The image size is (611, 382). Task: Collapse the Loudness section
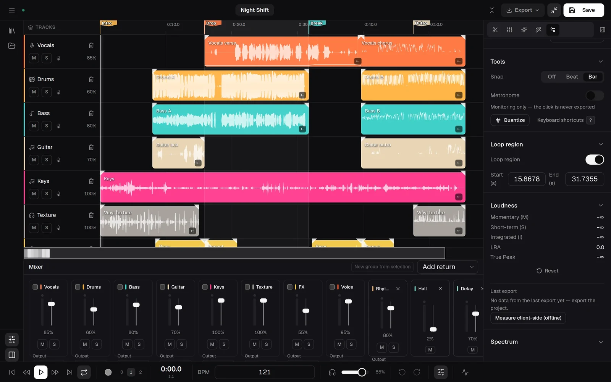pyautogui.click(x=601, y=206)
